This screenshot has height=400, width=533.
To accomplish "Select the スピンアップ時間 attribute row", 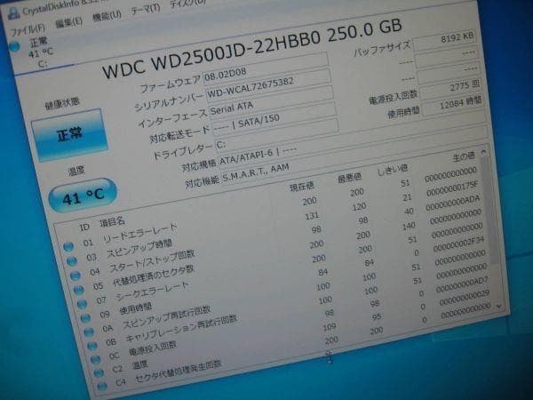I will coord(276,221).
